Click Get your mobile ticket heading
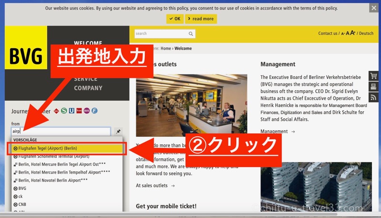This screenshot has width=381, height=218. click(x=166, y=207)
